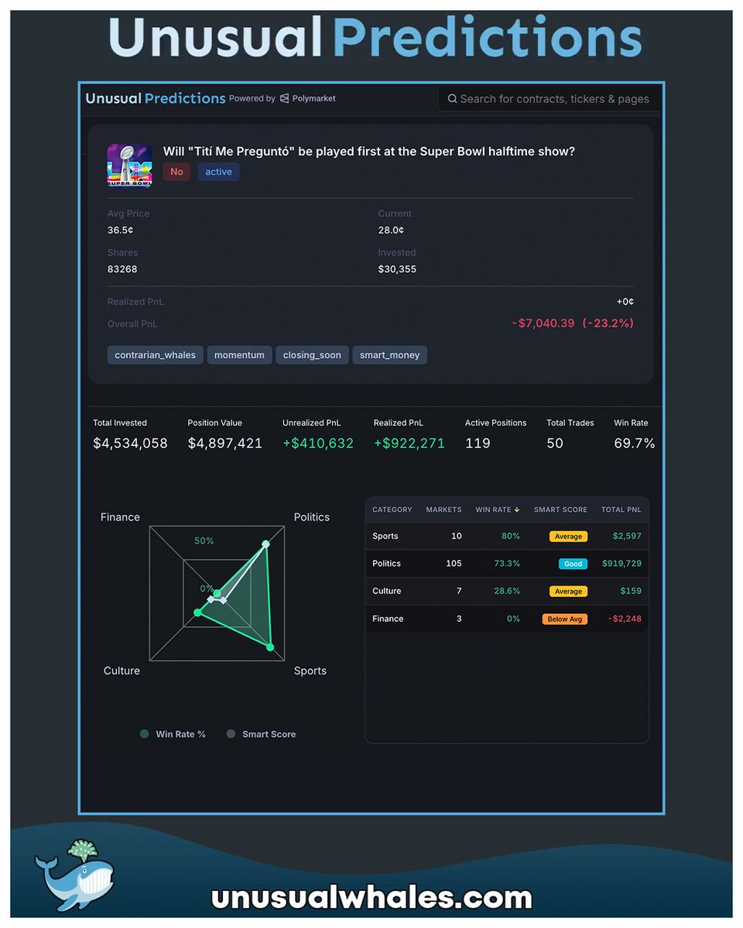Select the contrarian_whales tag
This screenshot has width=743, height=928.
pos(156,355)
